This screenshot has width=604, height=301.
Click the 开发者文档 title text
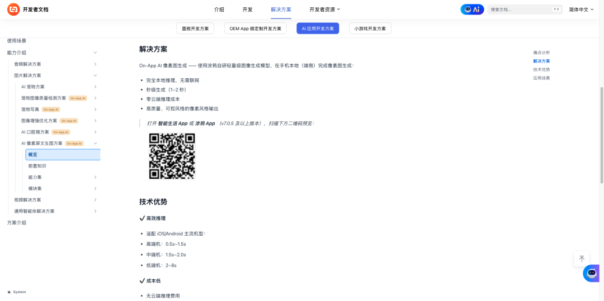pyautogui.click(x=35, y=9)
